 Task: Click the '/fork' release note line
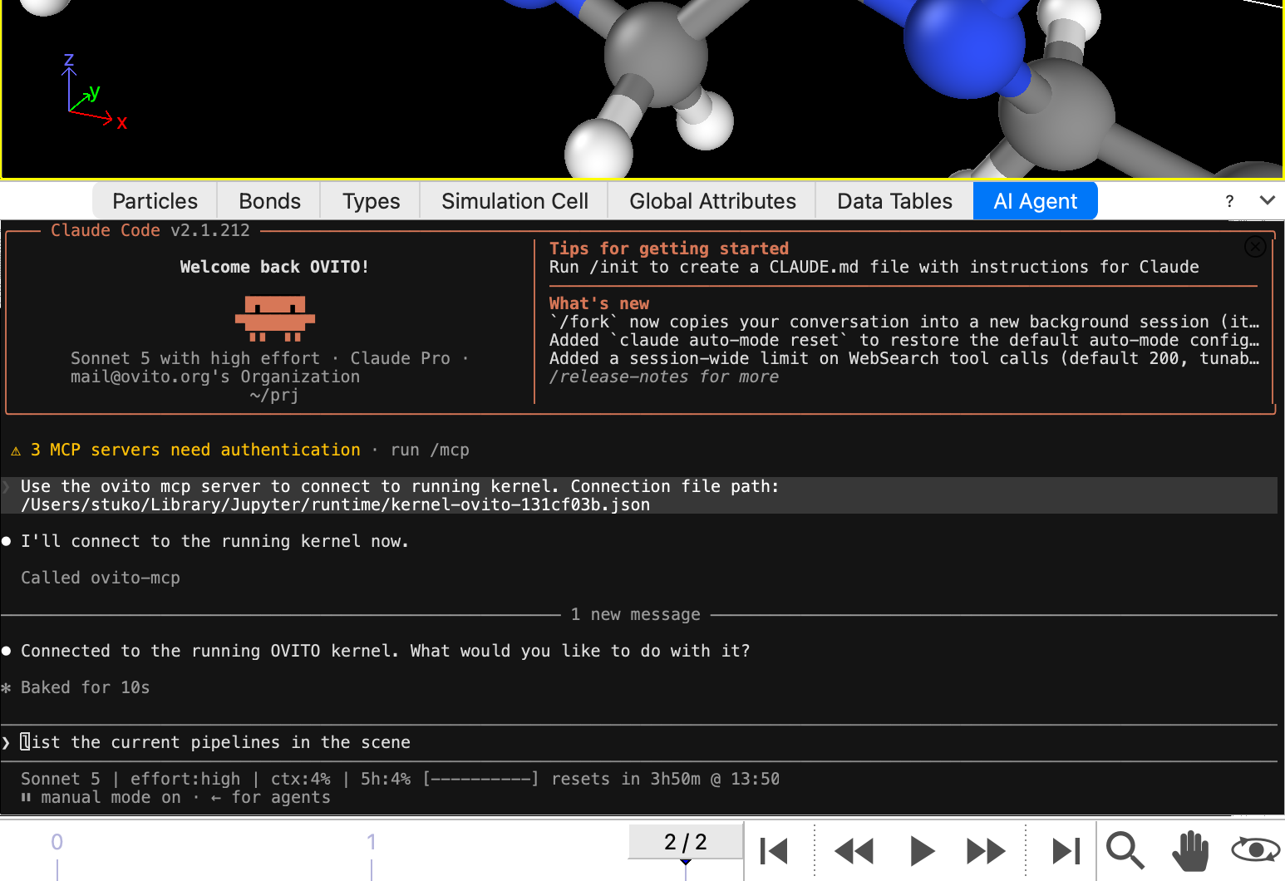click(904, 322)
